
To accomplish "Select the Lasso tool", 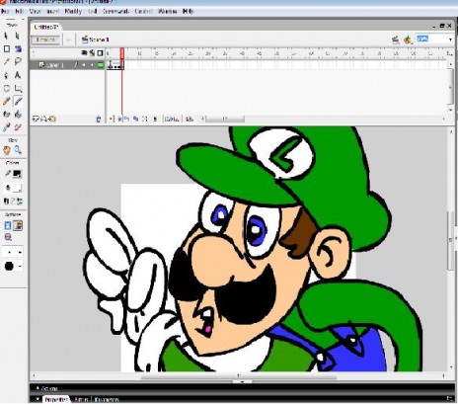I will point(18,61).
